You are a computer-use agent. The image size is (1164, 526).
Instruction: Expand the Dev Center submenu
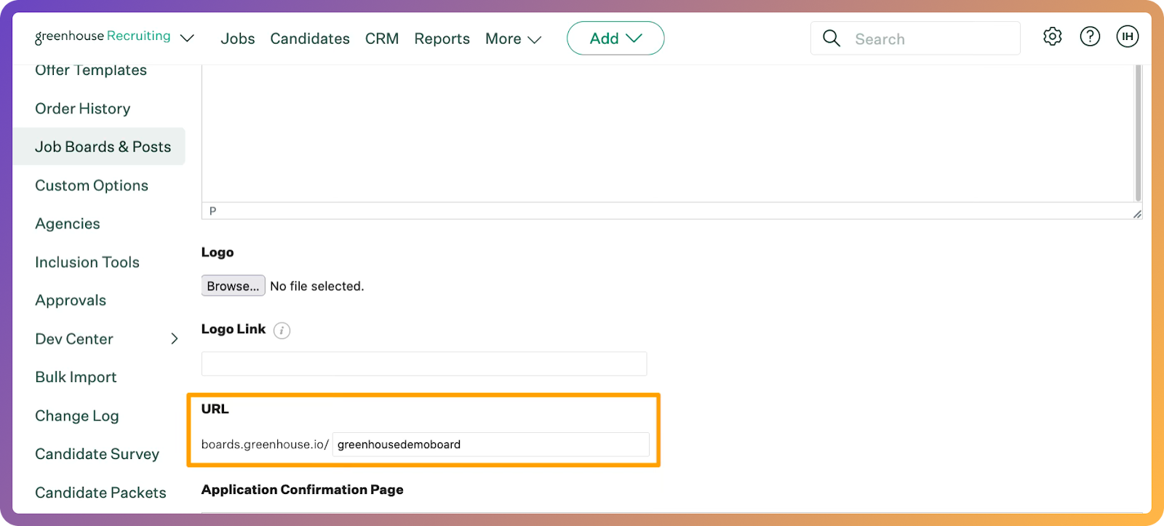[174, 339]
